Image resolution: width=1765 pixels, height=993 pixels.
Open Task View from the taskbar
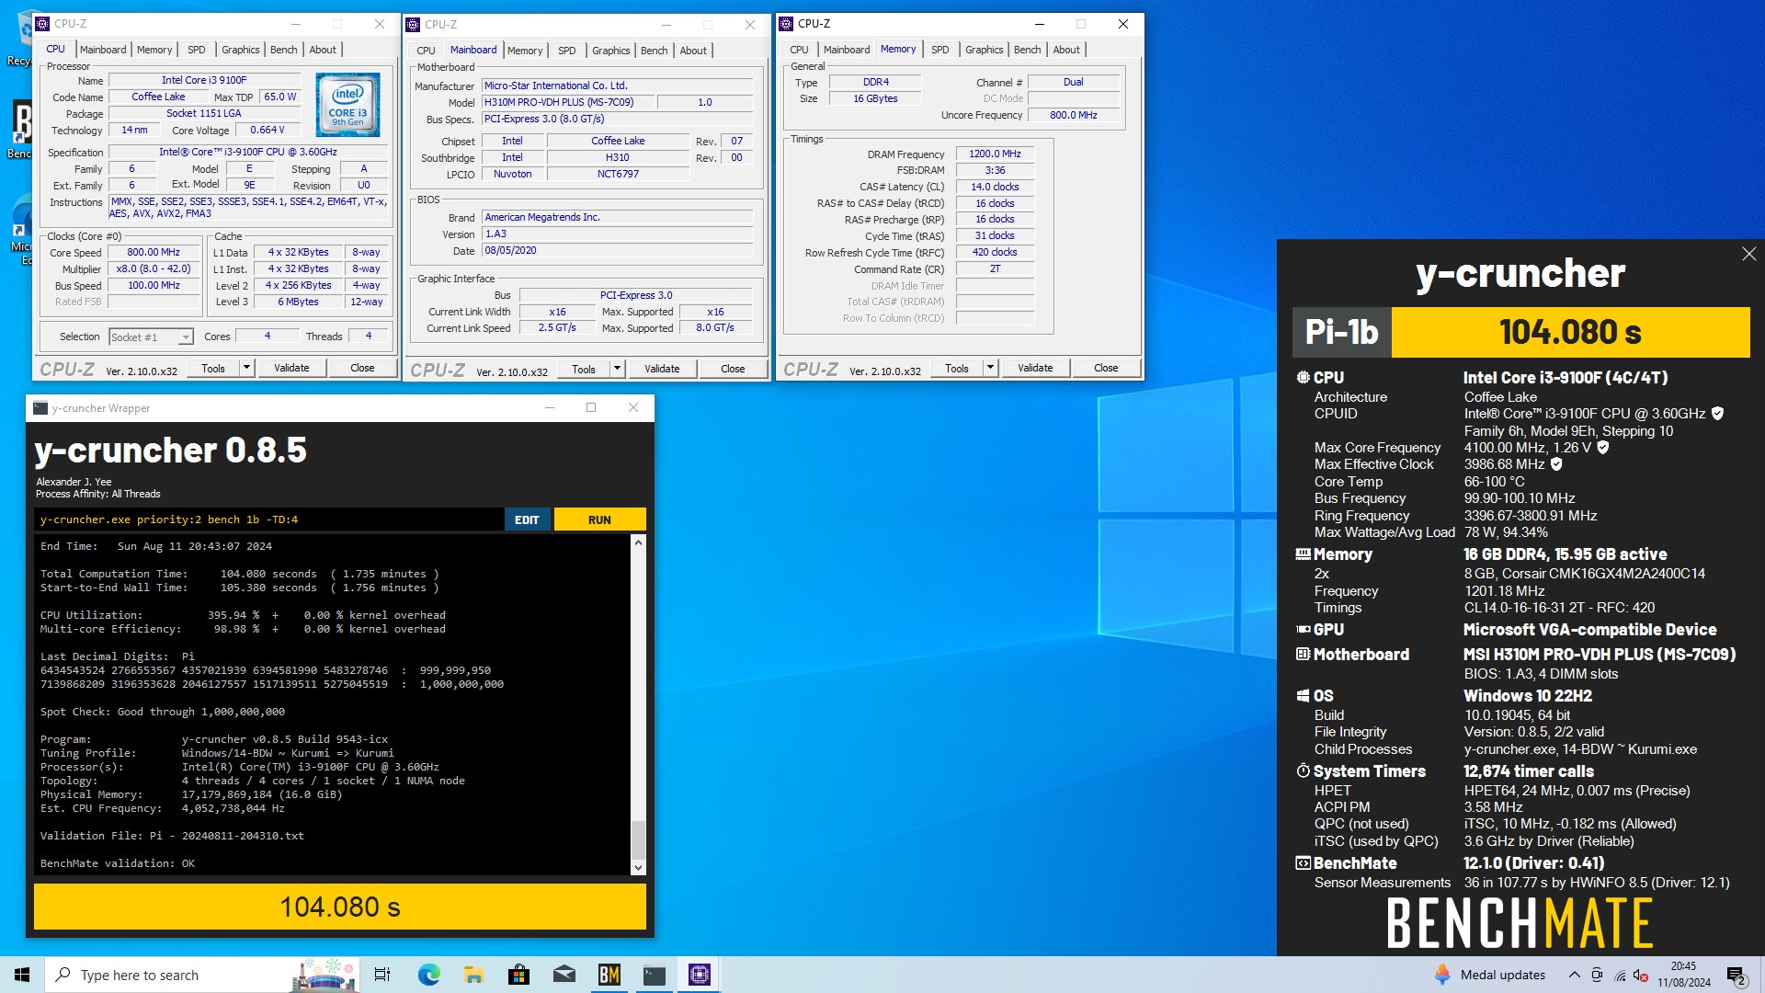(382, 975)
